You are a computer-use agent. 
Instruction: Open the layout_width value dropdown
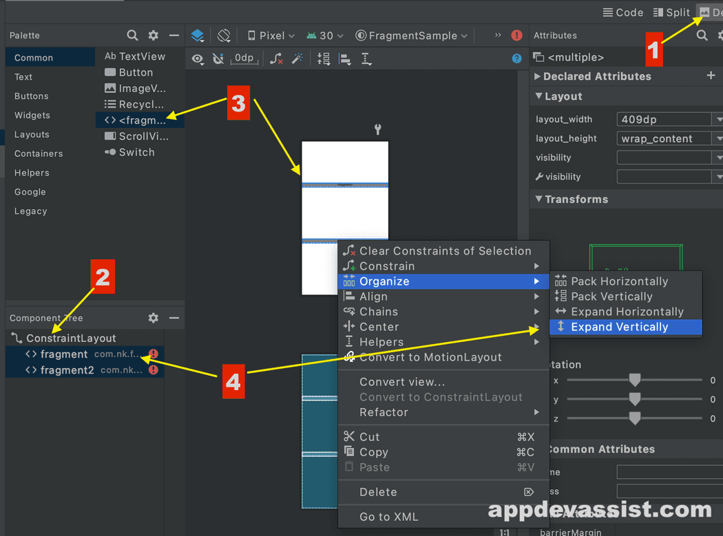[x=716, y=120]
